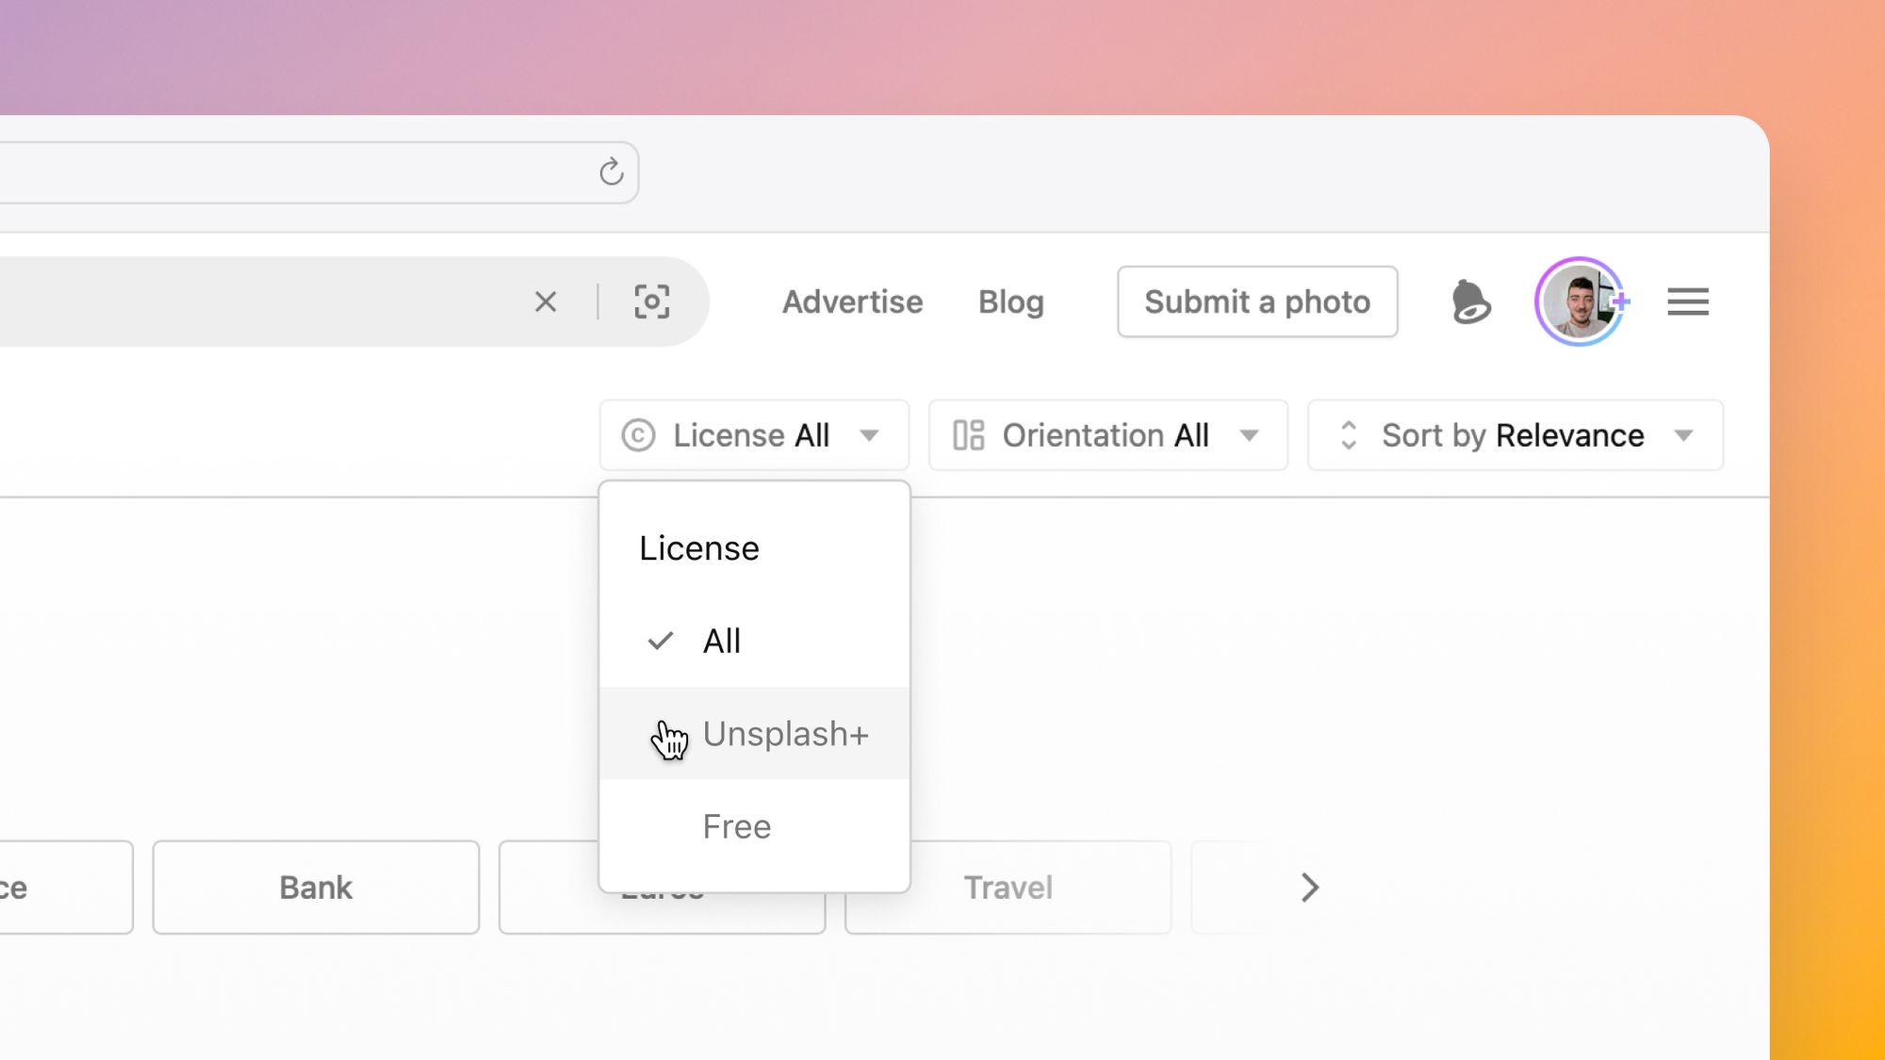Open visual search camera icon
The height and width of the screenshot is (1060, 1885).
point(651,302)
